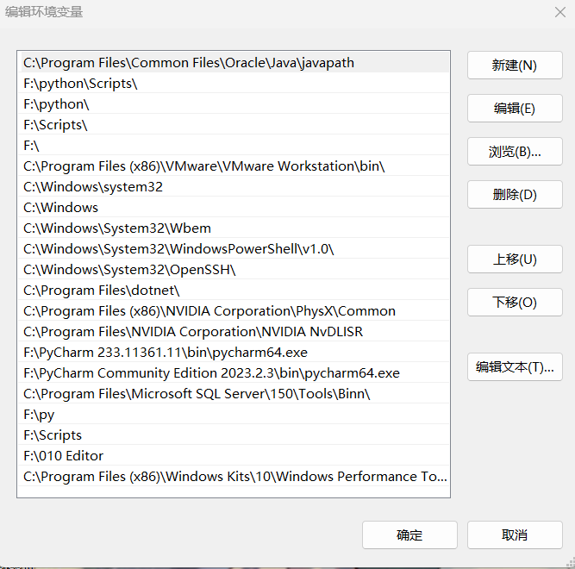Open folder browser with 浏览(B)...
The image size is (575, 569).
point(515,152)
